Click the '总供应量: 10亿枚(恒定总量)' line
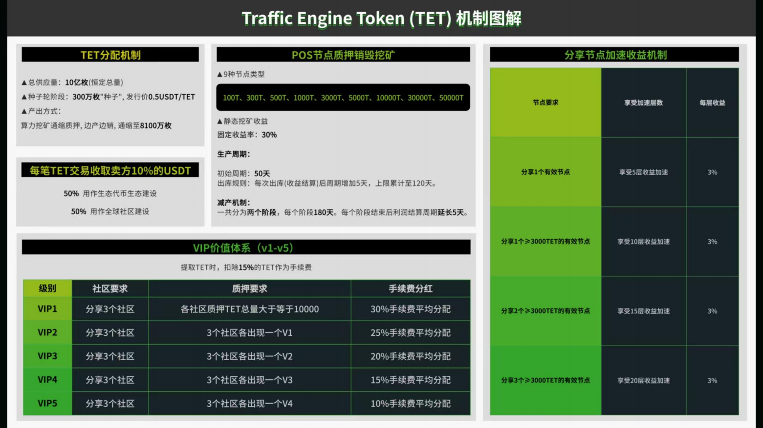The image size is (763, 428). pos(72,82)
